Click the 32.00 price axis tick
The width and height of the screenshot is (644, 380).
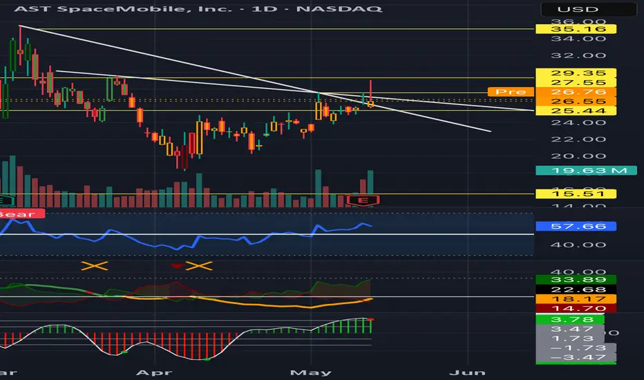(578, 56)
